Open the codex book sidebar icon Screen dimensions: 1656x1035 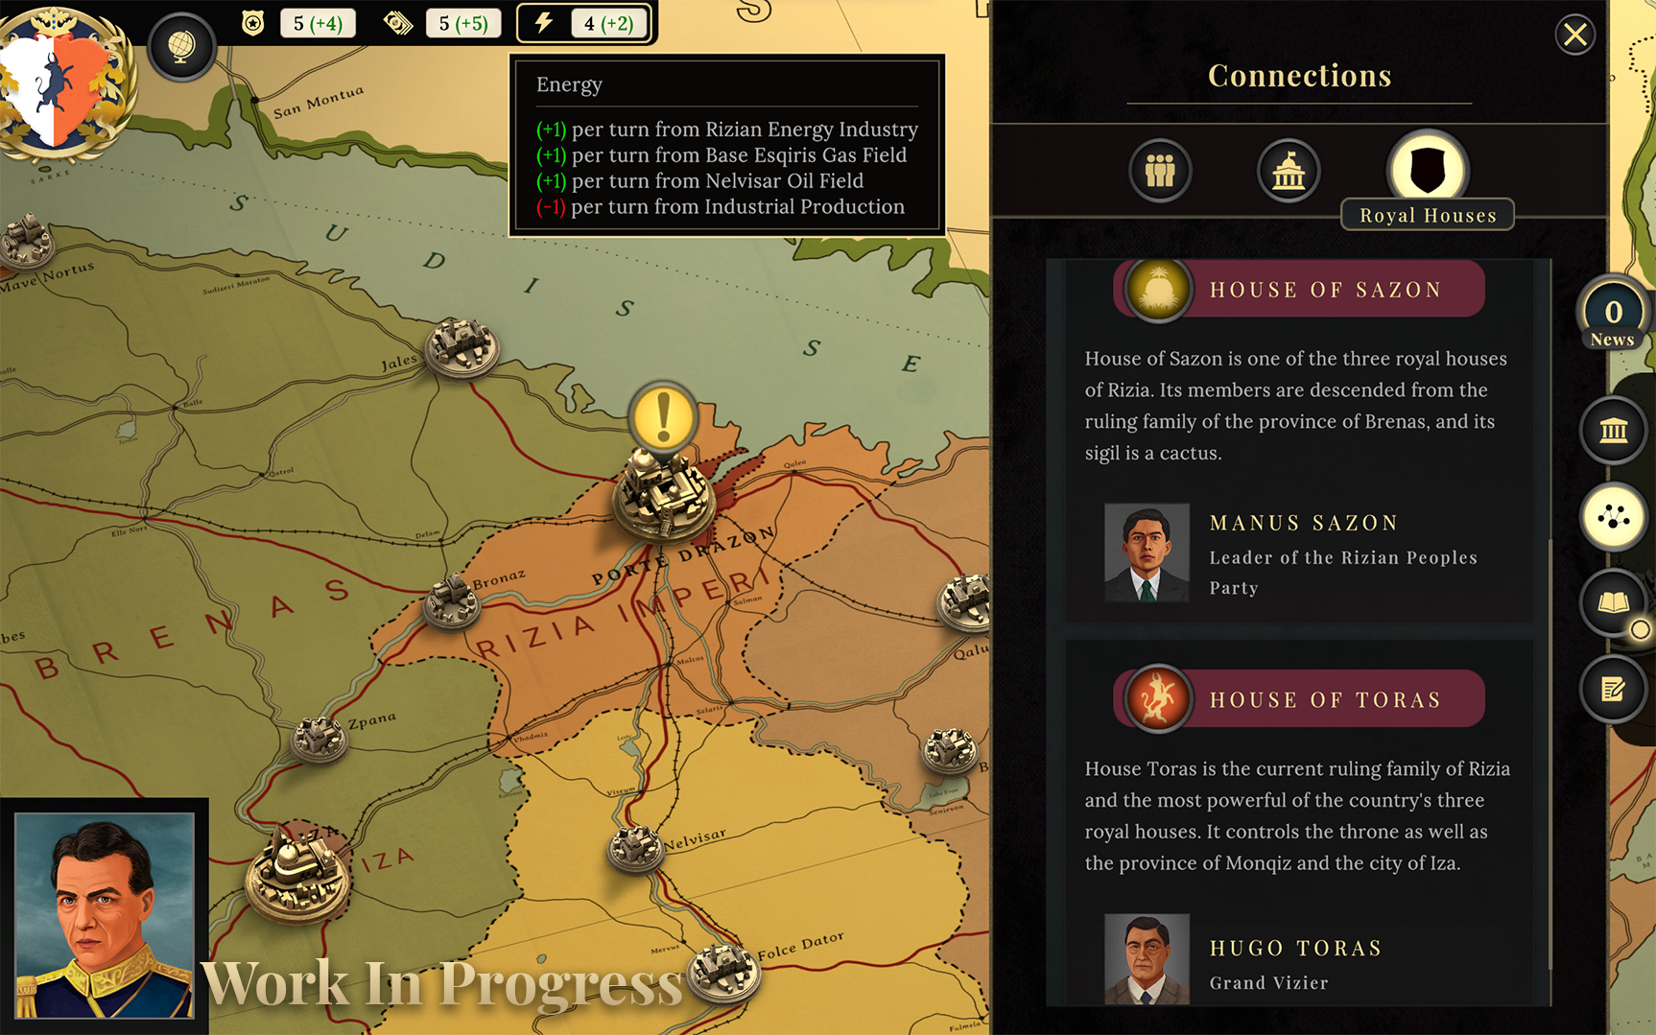tap(1613, 603)
